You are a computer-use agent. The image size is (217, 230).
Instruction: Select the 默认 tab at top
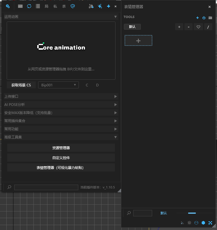point(132,27)
